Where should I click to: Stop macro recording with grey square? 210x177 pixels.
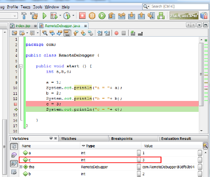(x=124, y=33)
